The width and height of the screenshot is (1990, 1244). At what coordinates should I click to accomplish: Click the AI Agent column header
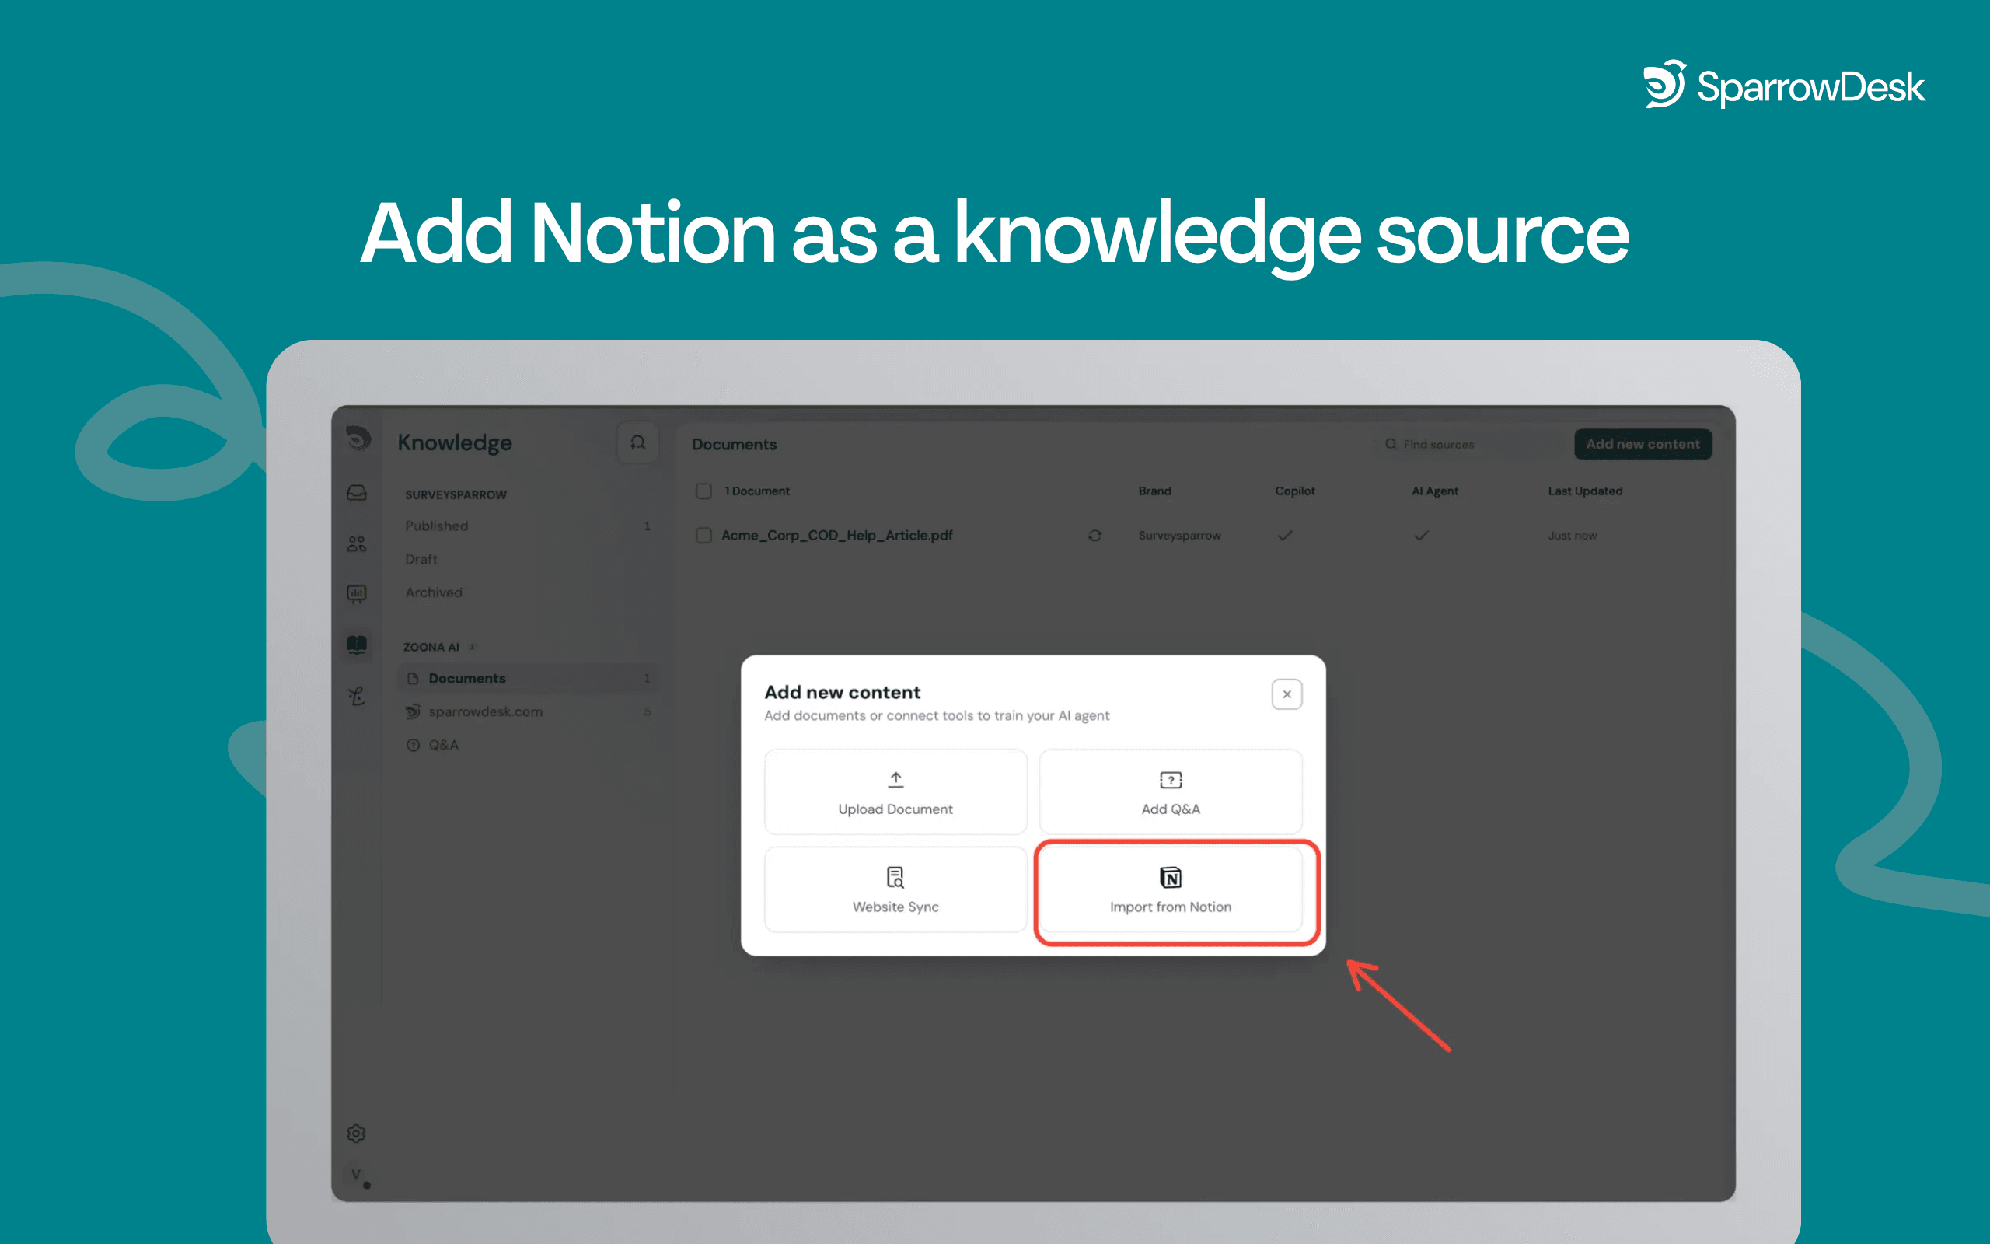point(1435,491)
